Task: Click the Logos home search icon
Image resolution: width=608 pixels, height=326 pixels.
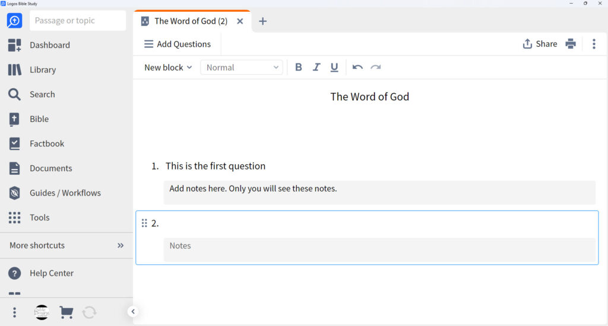Action: point(14,21)
